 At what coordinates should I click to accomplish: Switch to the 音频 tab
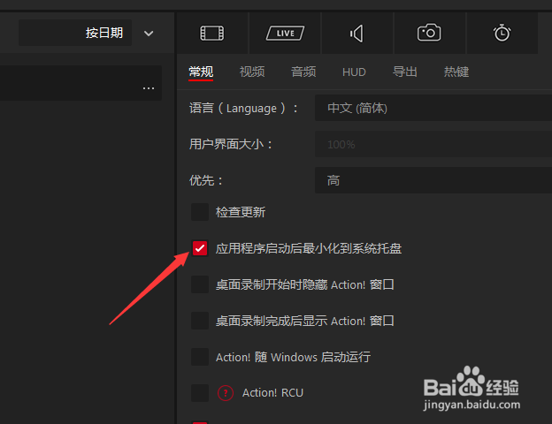pyautogui.click(x=303, y=72)
